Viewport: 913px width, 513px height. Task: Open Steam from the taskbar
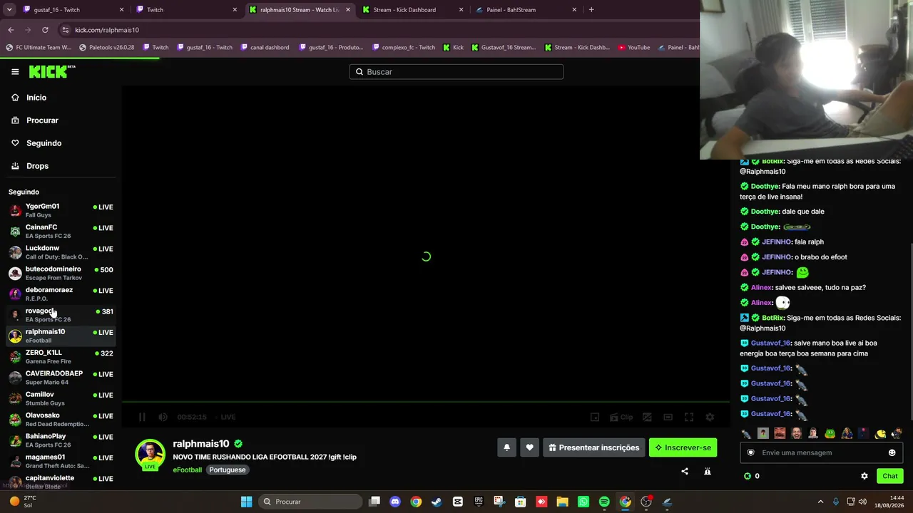[x=437, y=502]
